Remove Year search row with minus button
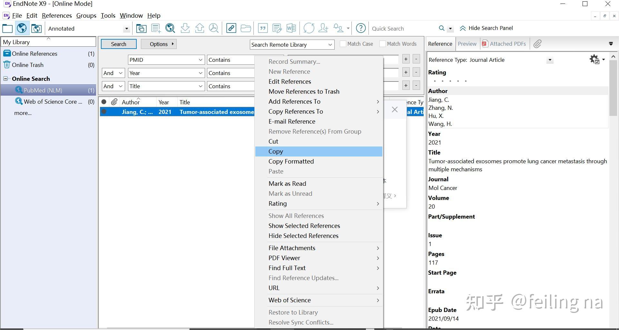 [x=416, y=72]
